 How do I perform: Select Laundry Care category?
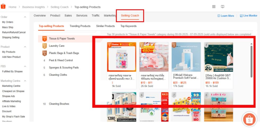[x=57, y=46]
